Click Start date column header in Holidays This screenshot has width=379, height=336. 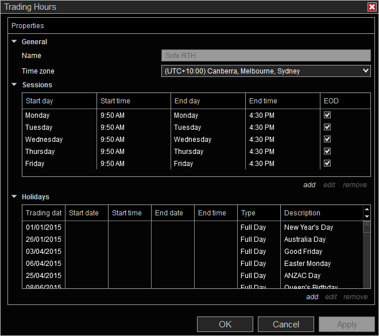pyautogui.click(x=87, y=213)
